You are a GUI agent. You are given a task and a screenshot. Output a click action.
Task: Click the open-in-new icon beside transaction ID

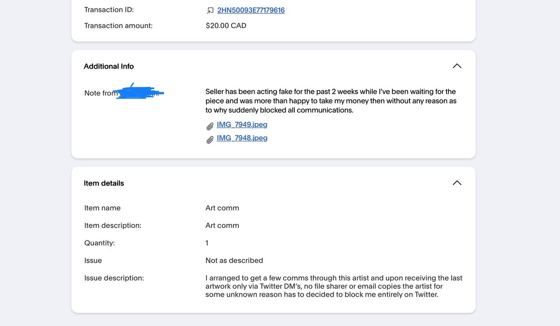pos(210,11)
